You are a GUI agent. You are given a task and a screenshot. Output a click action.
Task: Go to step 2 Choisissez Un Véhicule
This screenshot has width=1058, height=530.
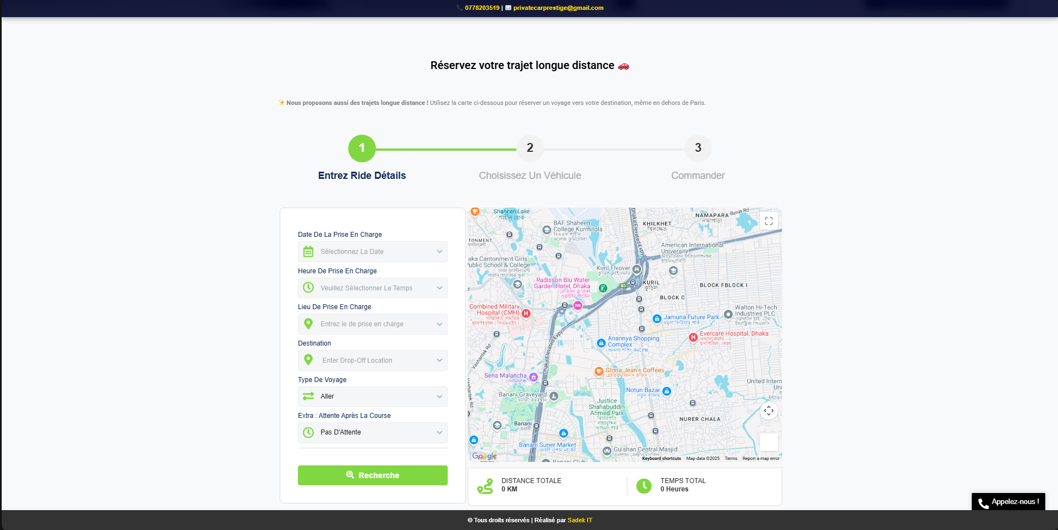point(530,149)
